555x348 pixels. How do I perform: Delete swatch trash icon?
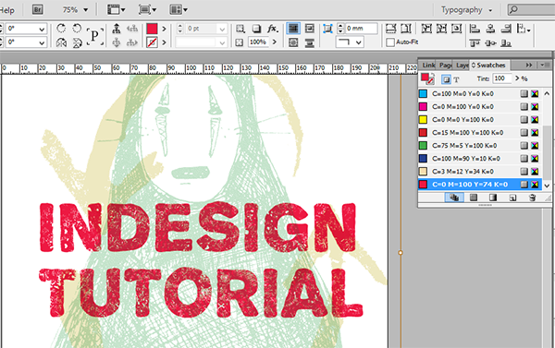pyautogui.click(x=532, y=198)
